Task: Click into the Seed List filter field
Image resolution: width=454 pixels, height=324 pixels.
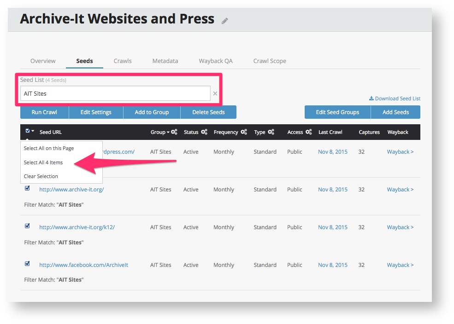Action: tap(115, 93)
